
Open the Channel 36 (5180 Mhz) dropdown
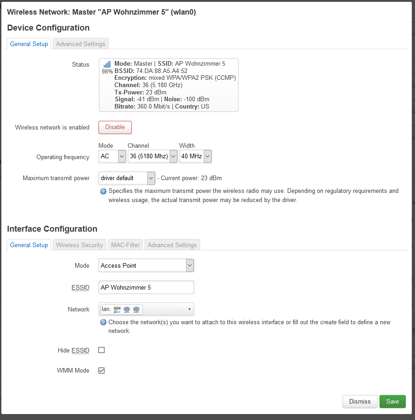tap(152, 157)
